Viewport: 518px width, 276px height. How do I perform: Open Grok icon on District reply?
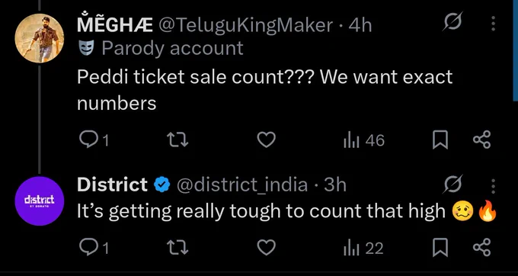[452, 185]
